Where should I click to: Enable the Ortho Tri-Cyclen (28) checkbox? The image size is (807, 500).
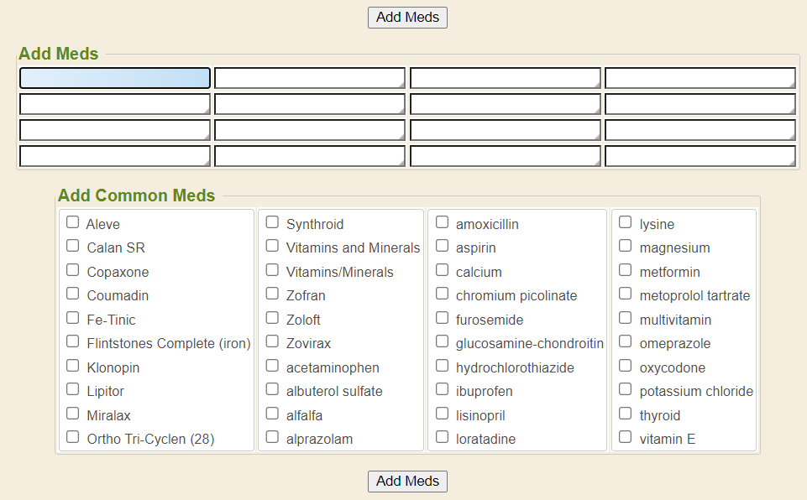click(x=73, y=437)
